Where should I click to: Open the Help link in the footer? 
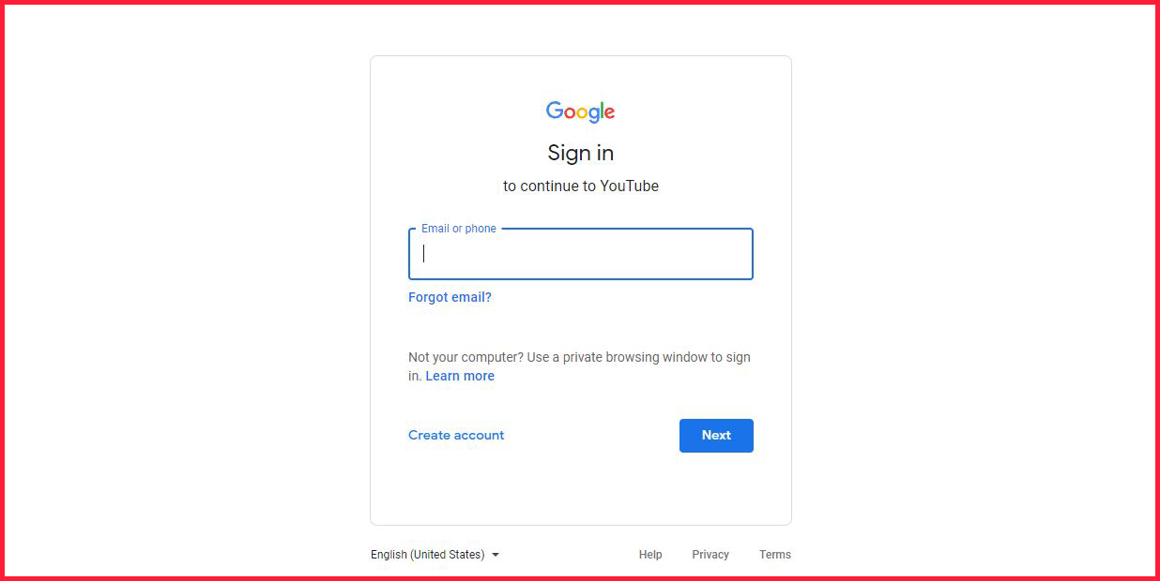coord(650,555)
